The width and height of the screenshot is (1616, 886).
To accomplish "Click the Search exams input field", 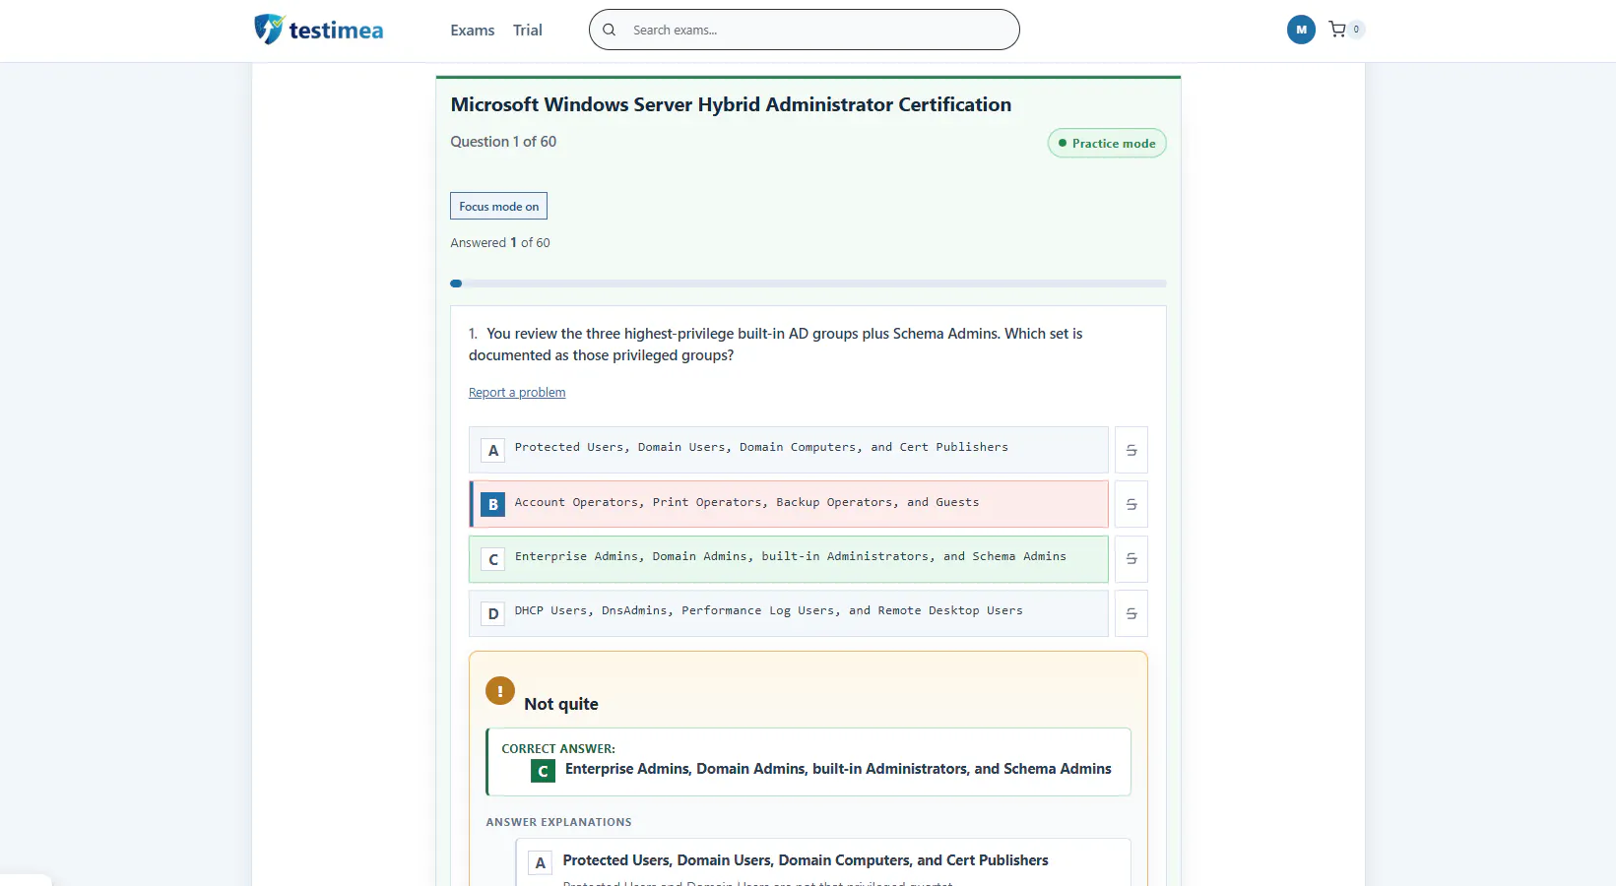I will (x=804, y=30).
